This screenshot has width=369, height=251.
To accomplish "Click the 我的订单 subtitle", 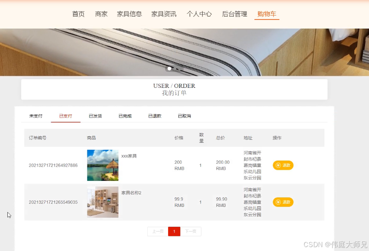I will (x=174, y=93).
